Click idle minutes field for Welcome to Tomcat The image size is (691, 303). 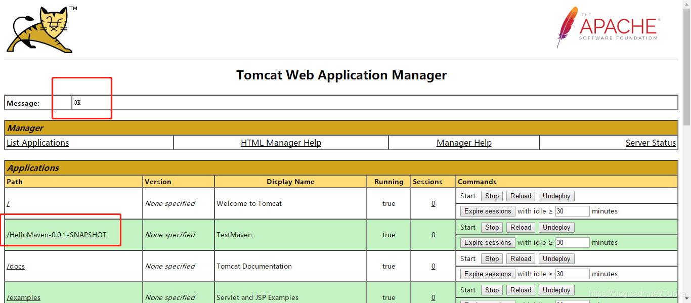(x=572, y=211)
